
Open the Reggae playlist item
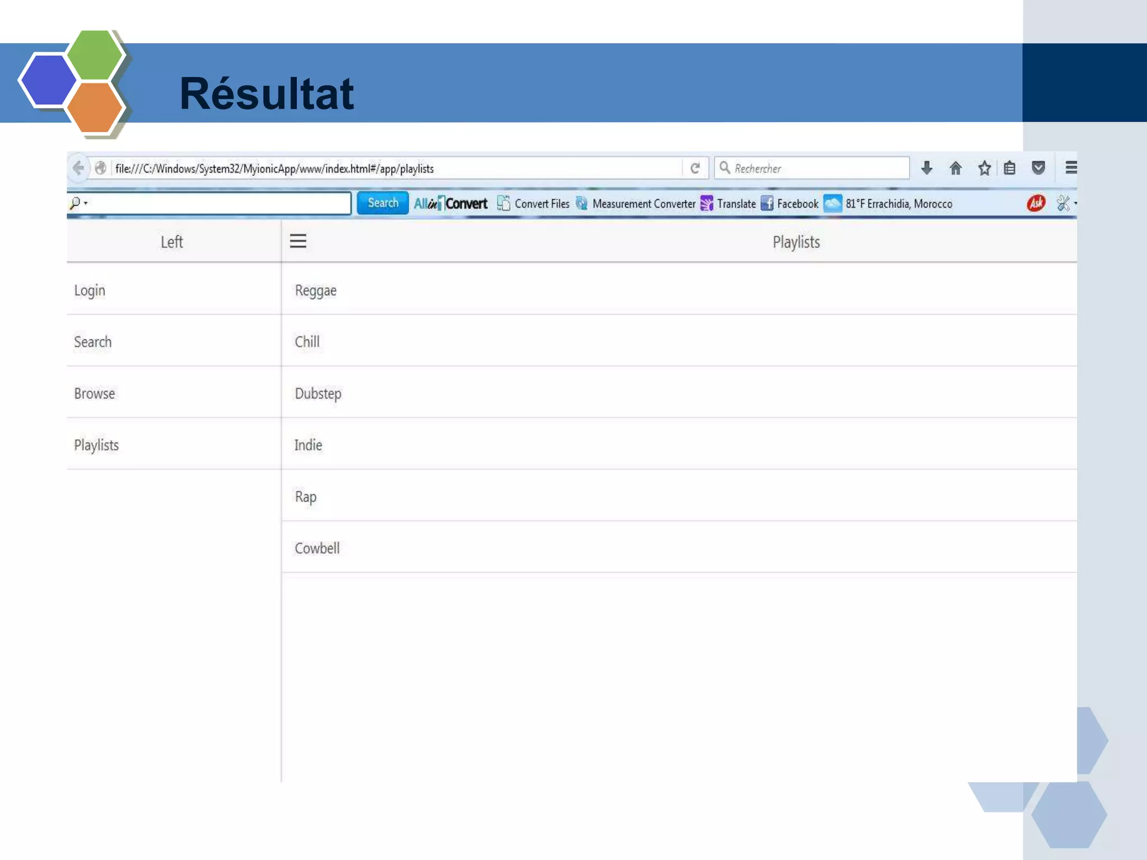coord(316,291)
